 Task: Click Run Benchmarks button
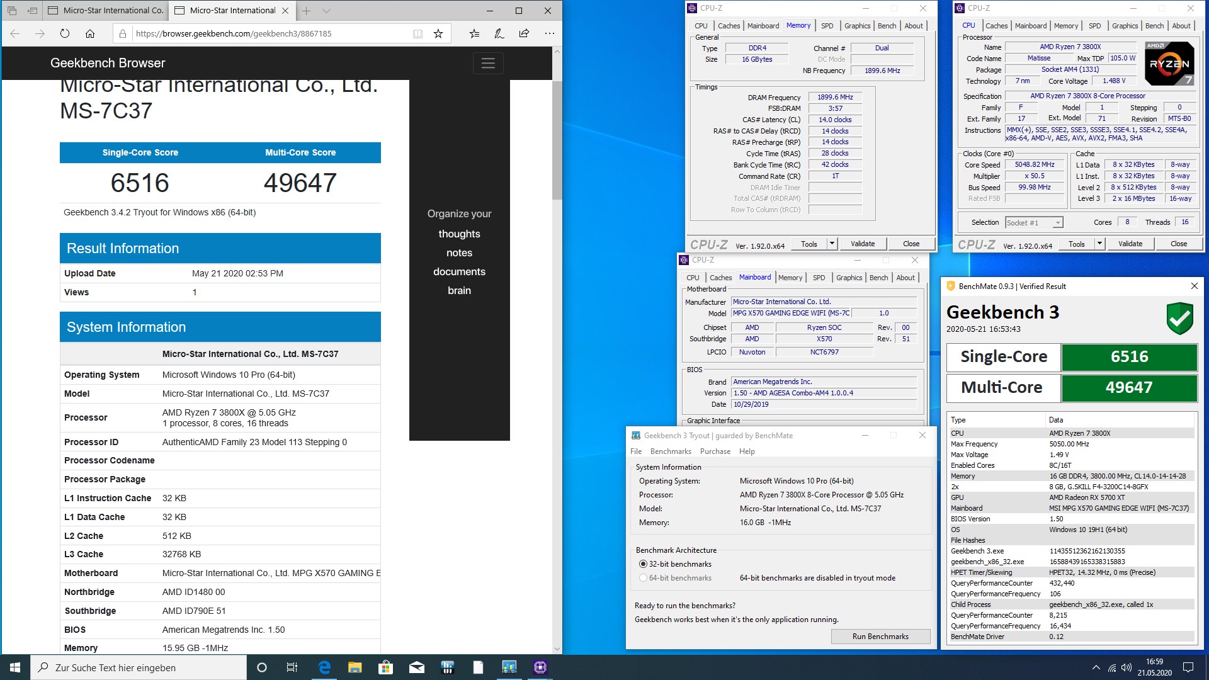pyautogui.click(x=880, y=637)
